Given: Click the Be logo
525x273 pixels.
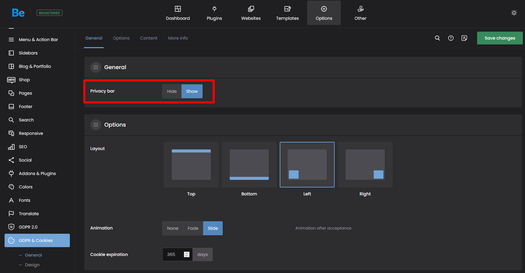Looking at the screenshot, I should [18, 13].
